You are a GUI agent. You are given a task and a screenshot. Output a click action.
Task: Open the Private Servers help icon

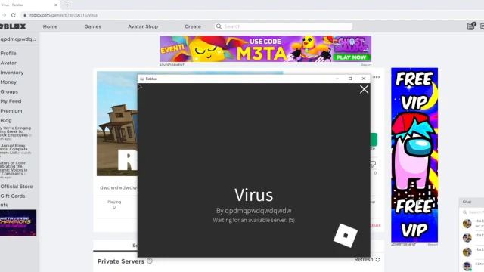150,261
